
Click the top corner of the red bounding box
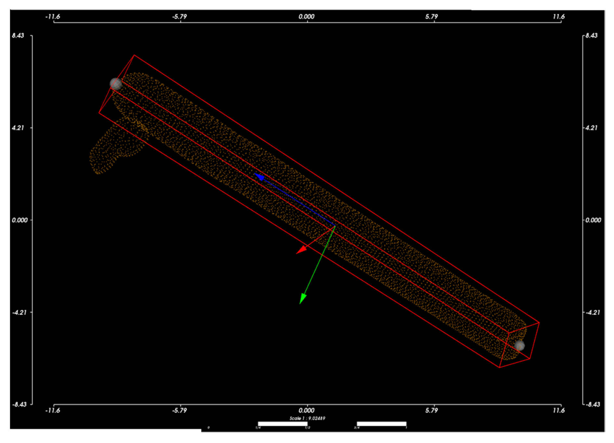click(x=134, y=55)
